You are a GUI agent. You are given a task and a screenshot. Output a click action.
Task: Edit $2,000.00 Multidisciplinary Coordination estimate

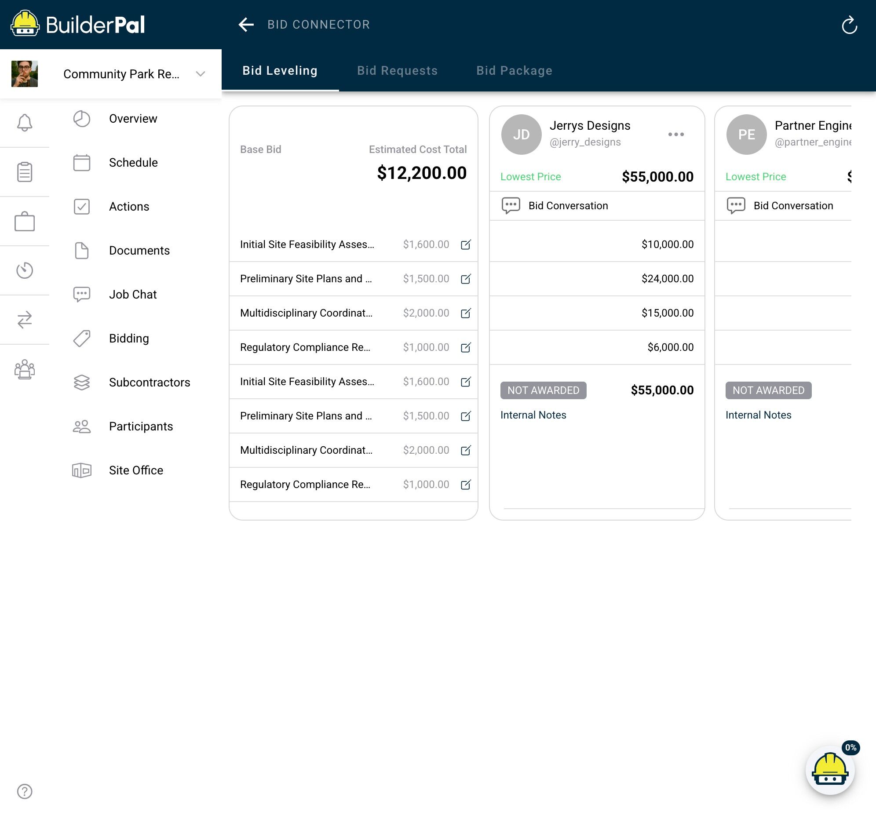coord(466,313)
